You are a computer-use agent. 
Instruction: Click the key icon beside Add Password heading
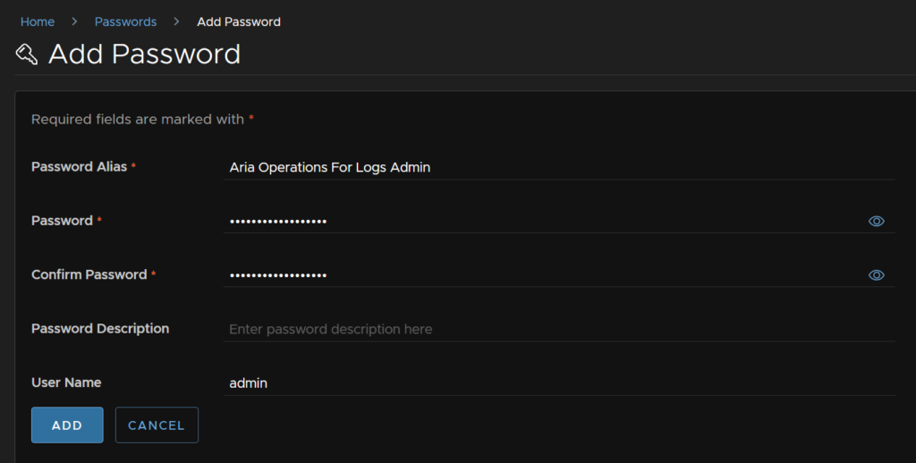26,55
